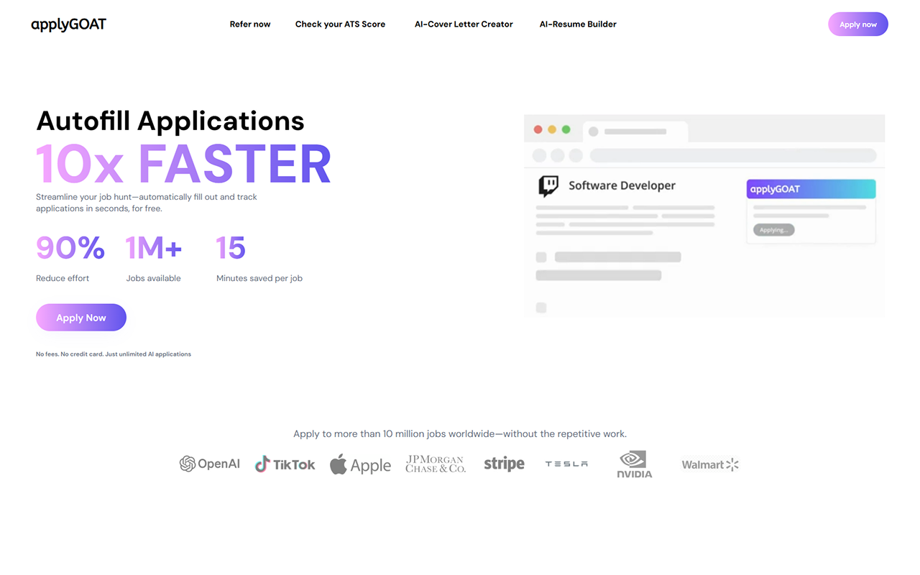Click the applyGOAT logo in header
Viewport: 920px width, 575px height.
coord(68,24)
